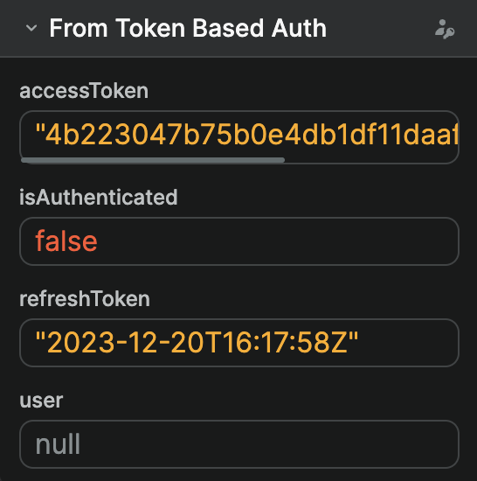Select the isAuthenticated label
The image size is (477, 481).
click(99, 197)
